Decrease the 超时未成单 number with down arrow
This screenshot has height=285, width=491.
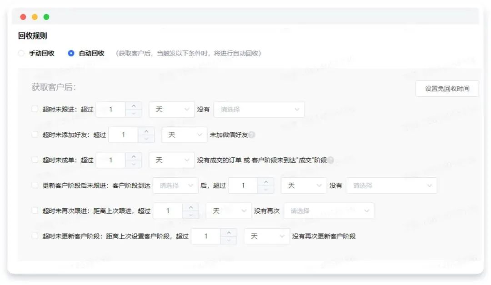coord(134,164)
